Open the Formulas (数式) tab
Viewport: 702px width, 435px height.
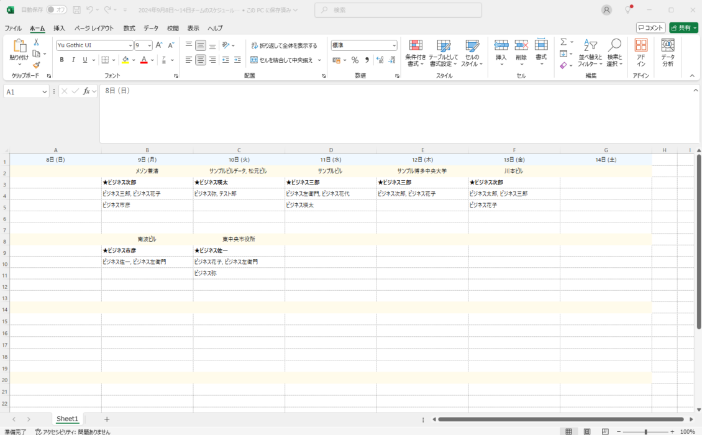[x=129, y=28]
